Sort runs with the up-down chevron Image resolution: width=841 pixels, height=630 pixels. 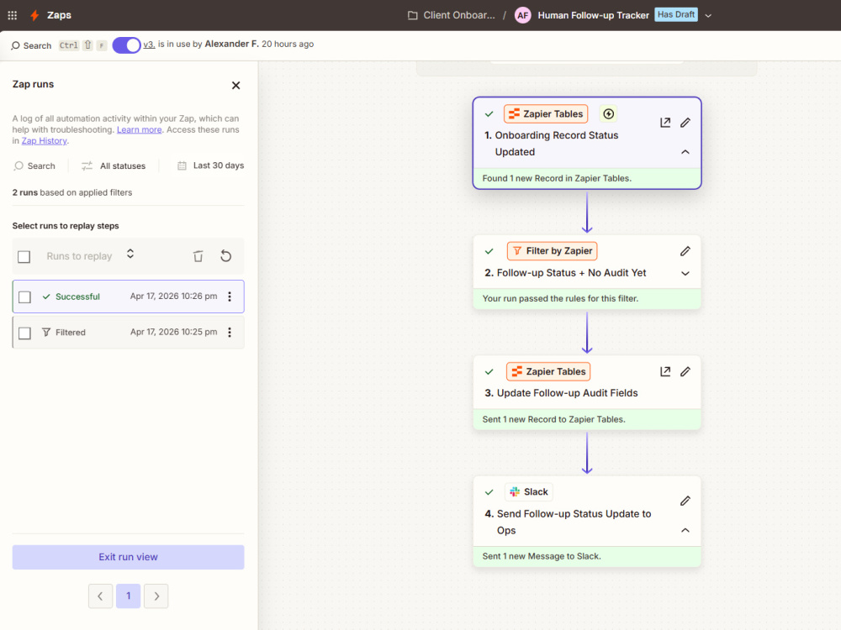point(130,254)
